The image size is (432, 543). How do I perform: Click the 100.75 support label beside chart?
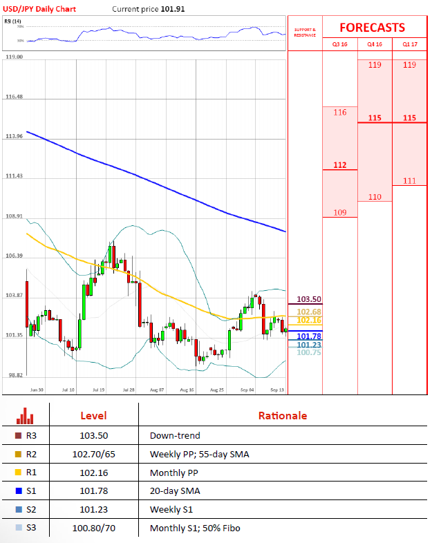click(x=309, y=352)
